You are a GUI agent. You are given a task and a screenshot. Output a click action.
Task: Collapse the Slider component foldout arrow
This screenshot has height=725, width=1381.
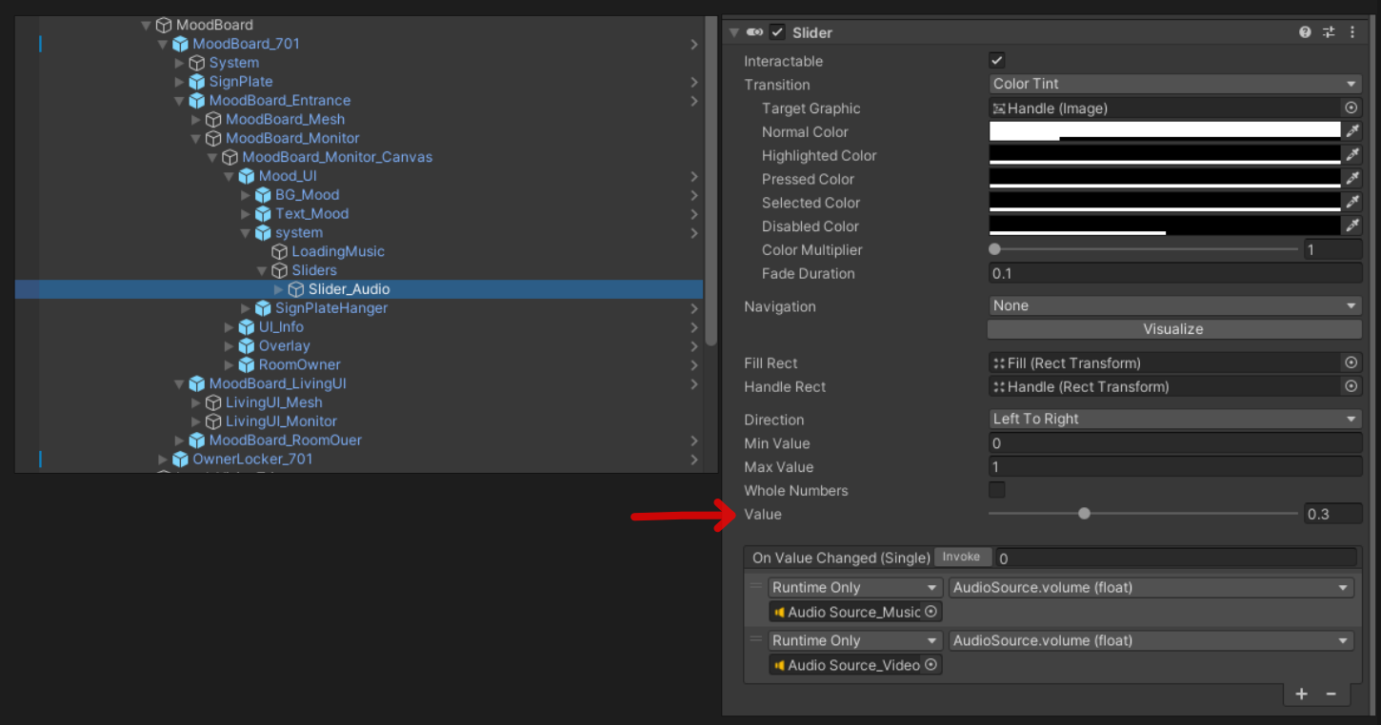[x=734, y=32]
